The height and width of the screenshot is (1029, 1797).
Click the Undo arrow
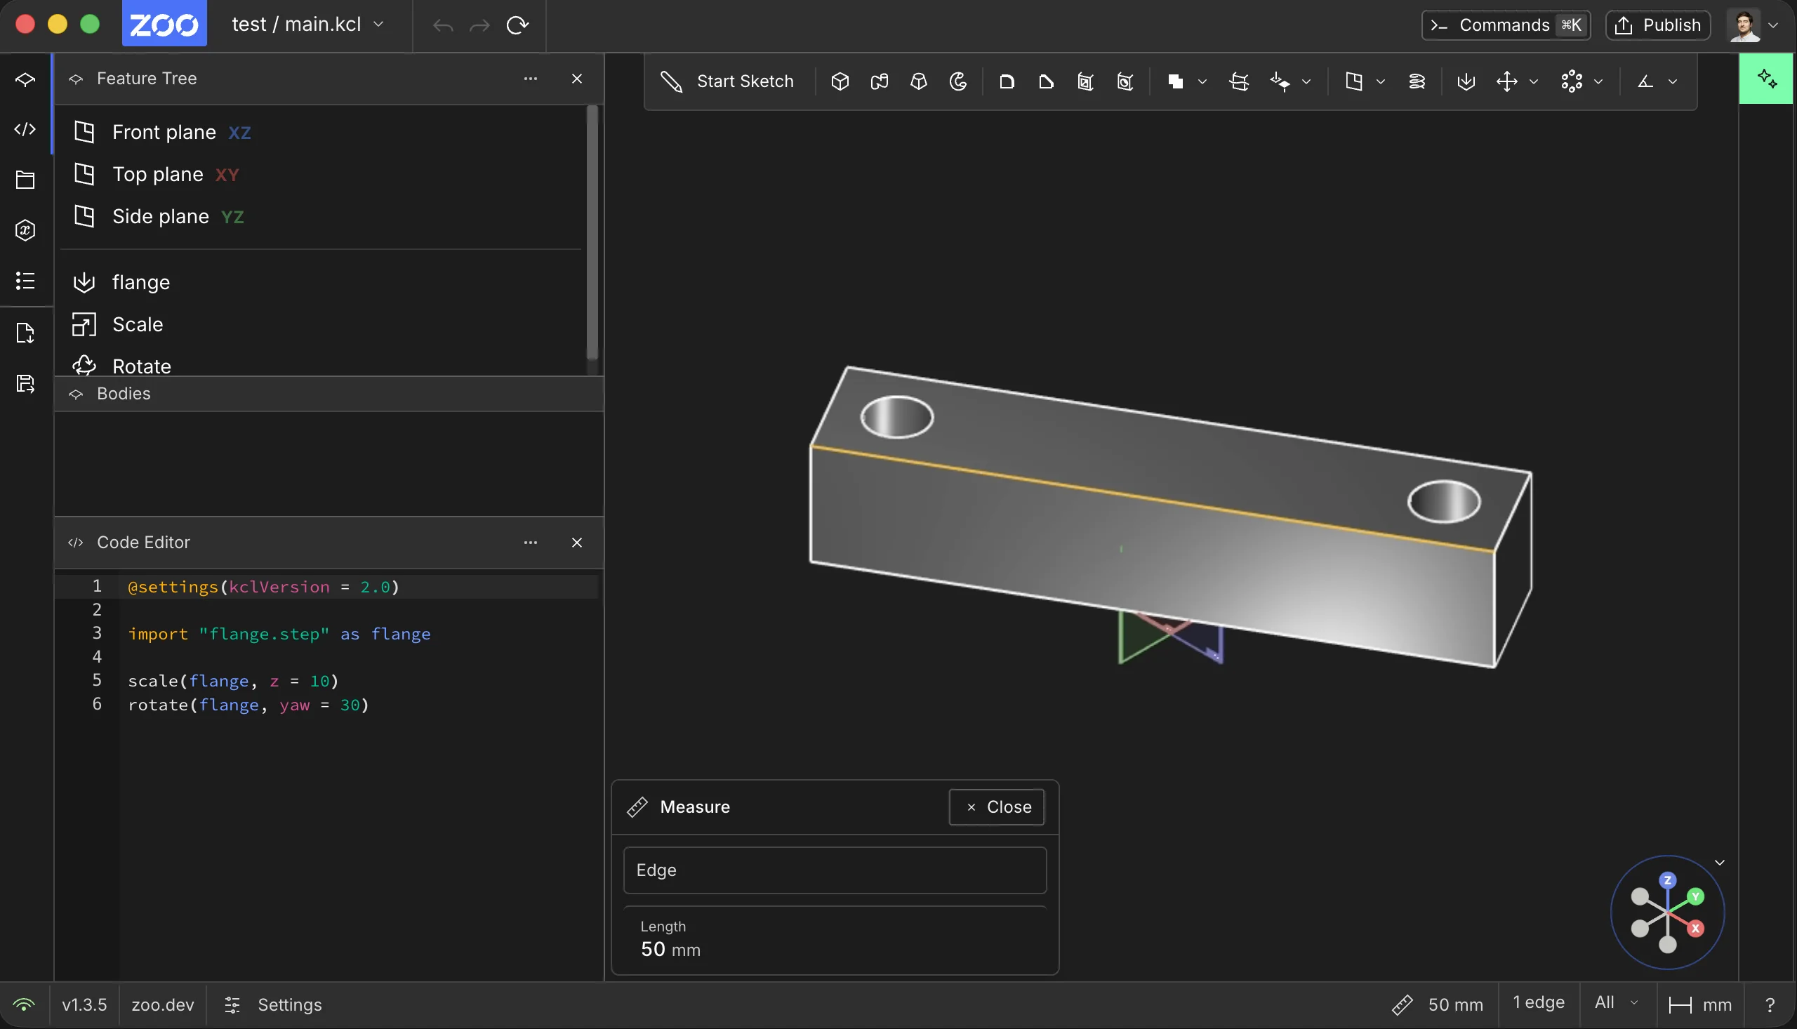click(x=443, y=25)
